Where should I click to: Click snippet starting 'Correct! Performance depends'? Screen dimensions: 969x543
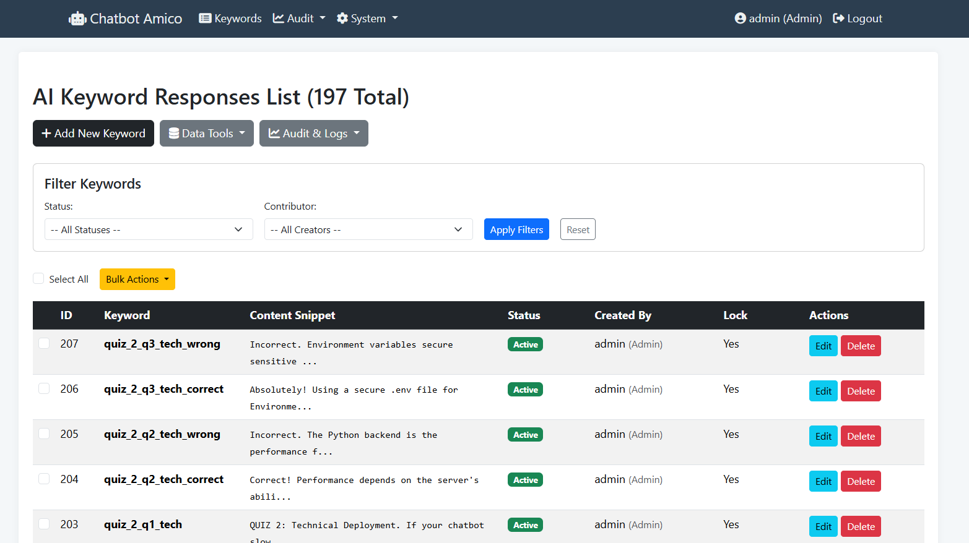[364, 488]
